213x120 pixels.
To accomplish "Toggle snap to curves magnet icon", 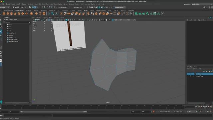I will coord(45,7).
